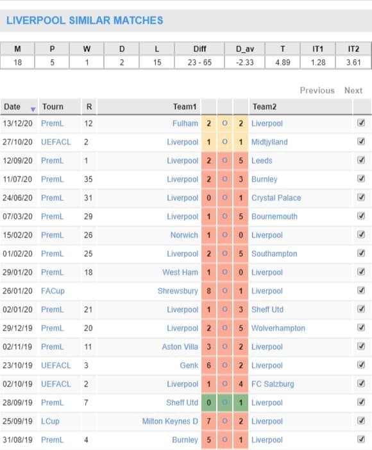Sort by the Team1 column header
Image resolution: width=372 pixels, height=450 pixels.
(185, 107)
